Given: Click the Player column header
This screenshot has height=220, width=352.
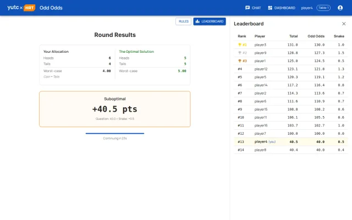Looking at the screenshot, I should 260,36.
